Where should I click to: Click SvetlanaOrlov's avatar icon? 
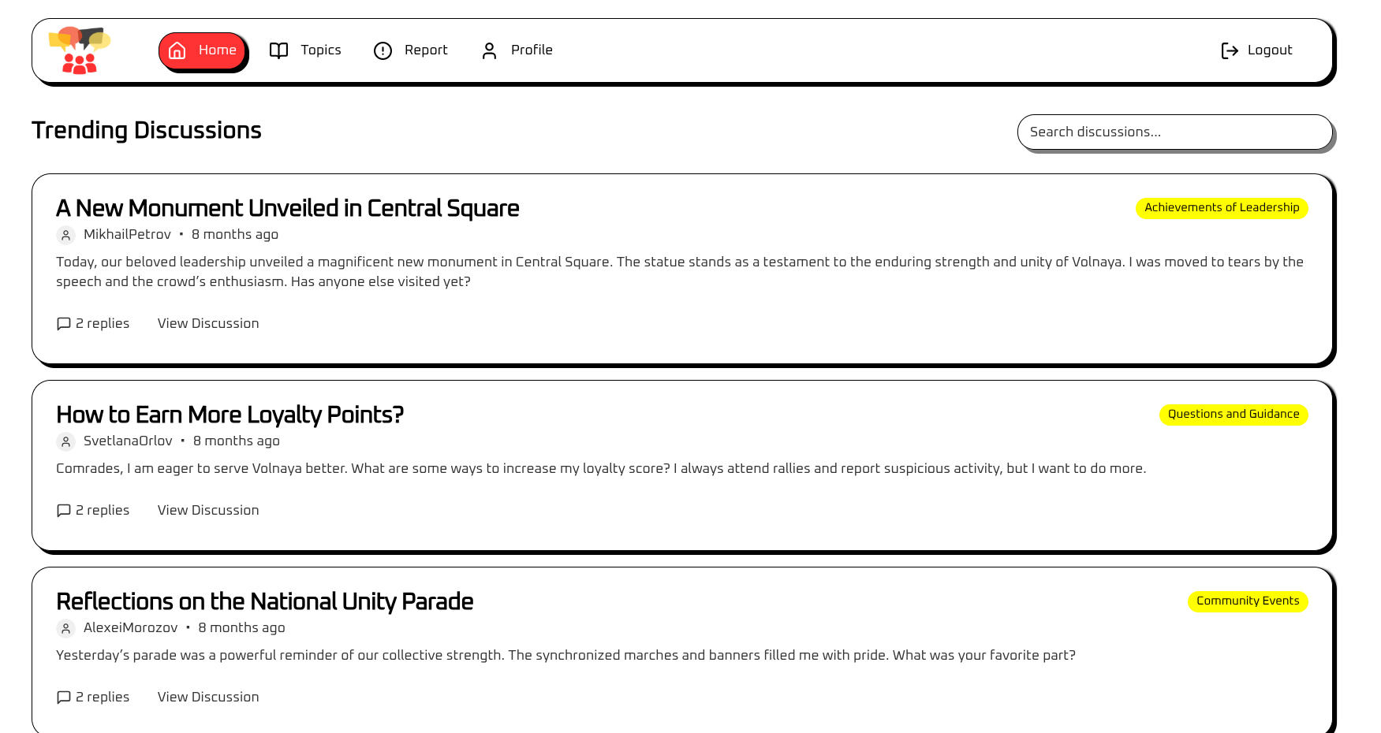pyautogui.click(x=66, y=441)
